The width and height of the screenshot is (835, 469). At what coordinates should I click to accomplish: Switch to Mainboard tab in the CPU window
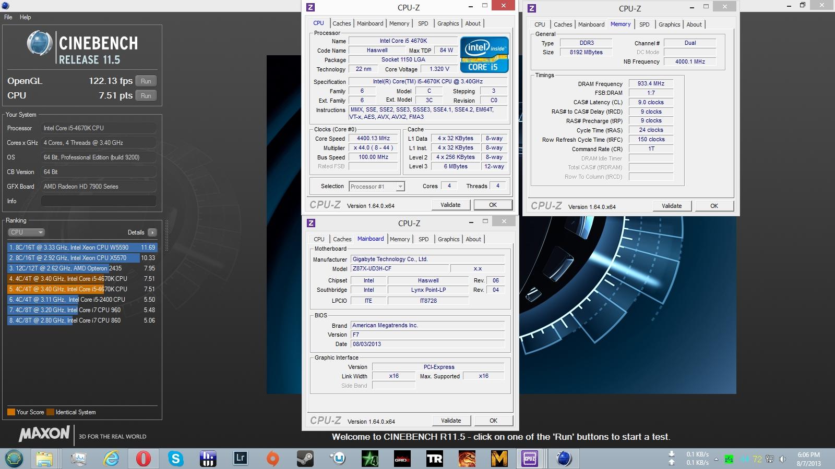click(x=370, y=23)
